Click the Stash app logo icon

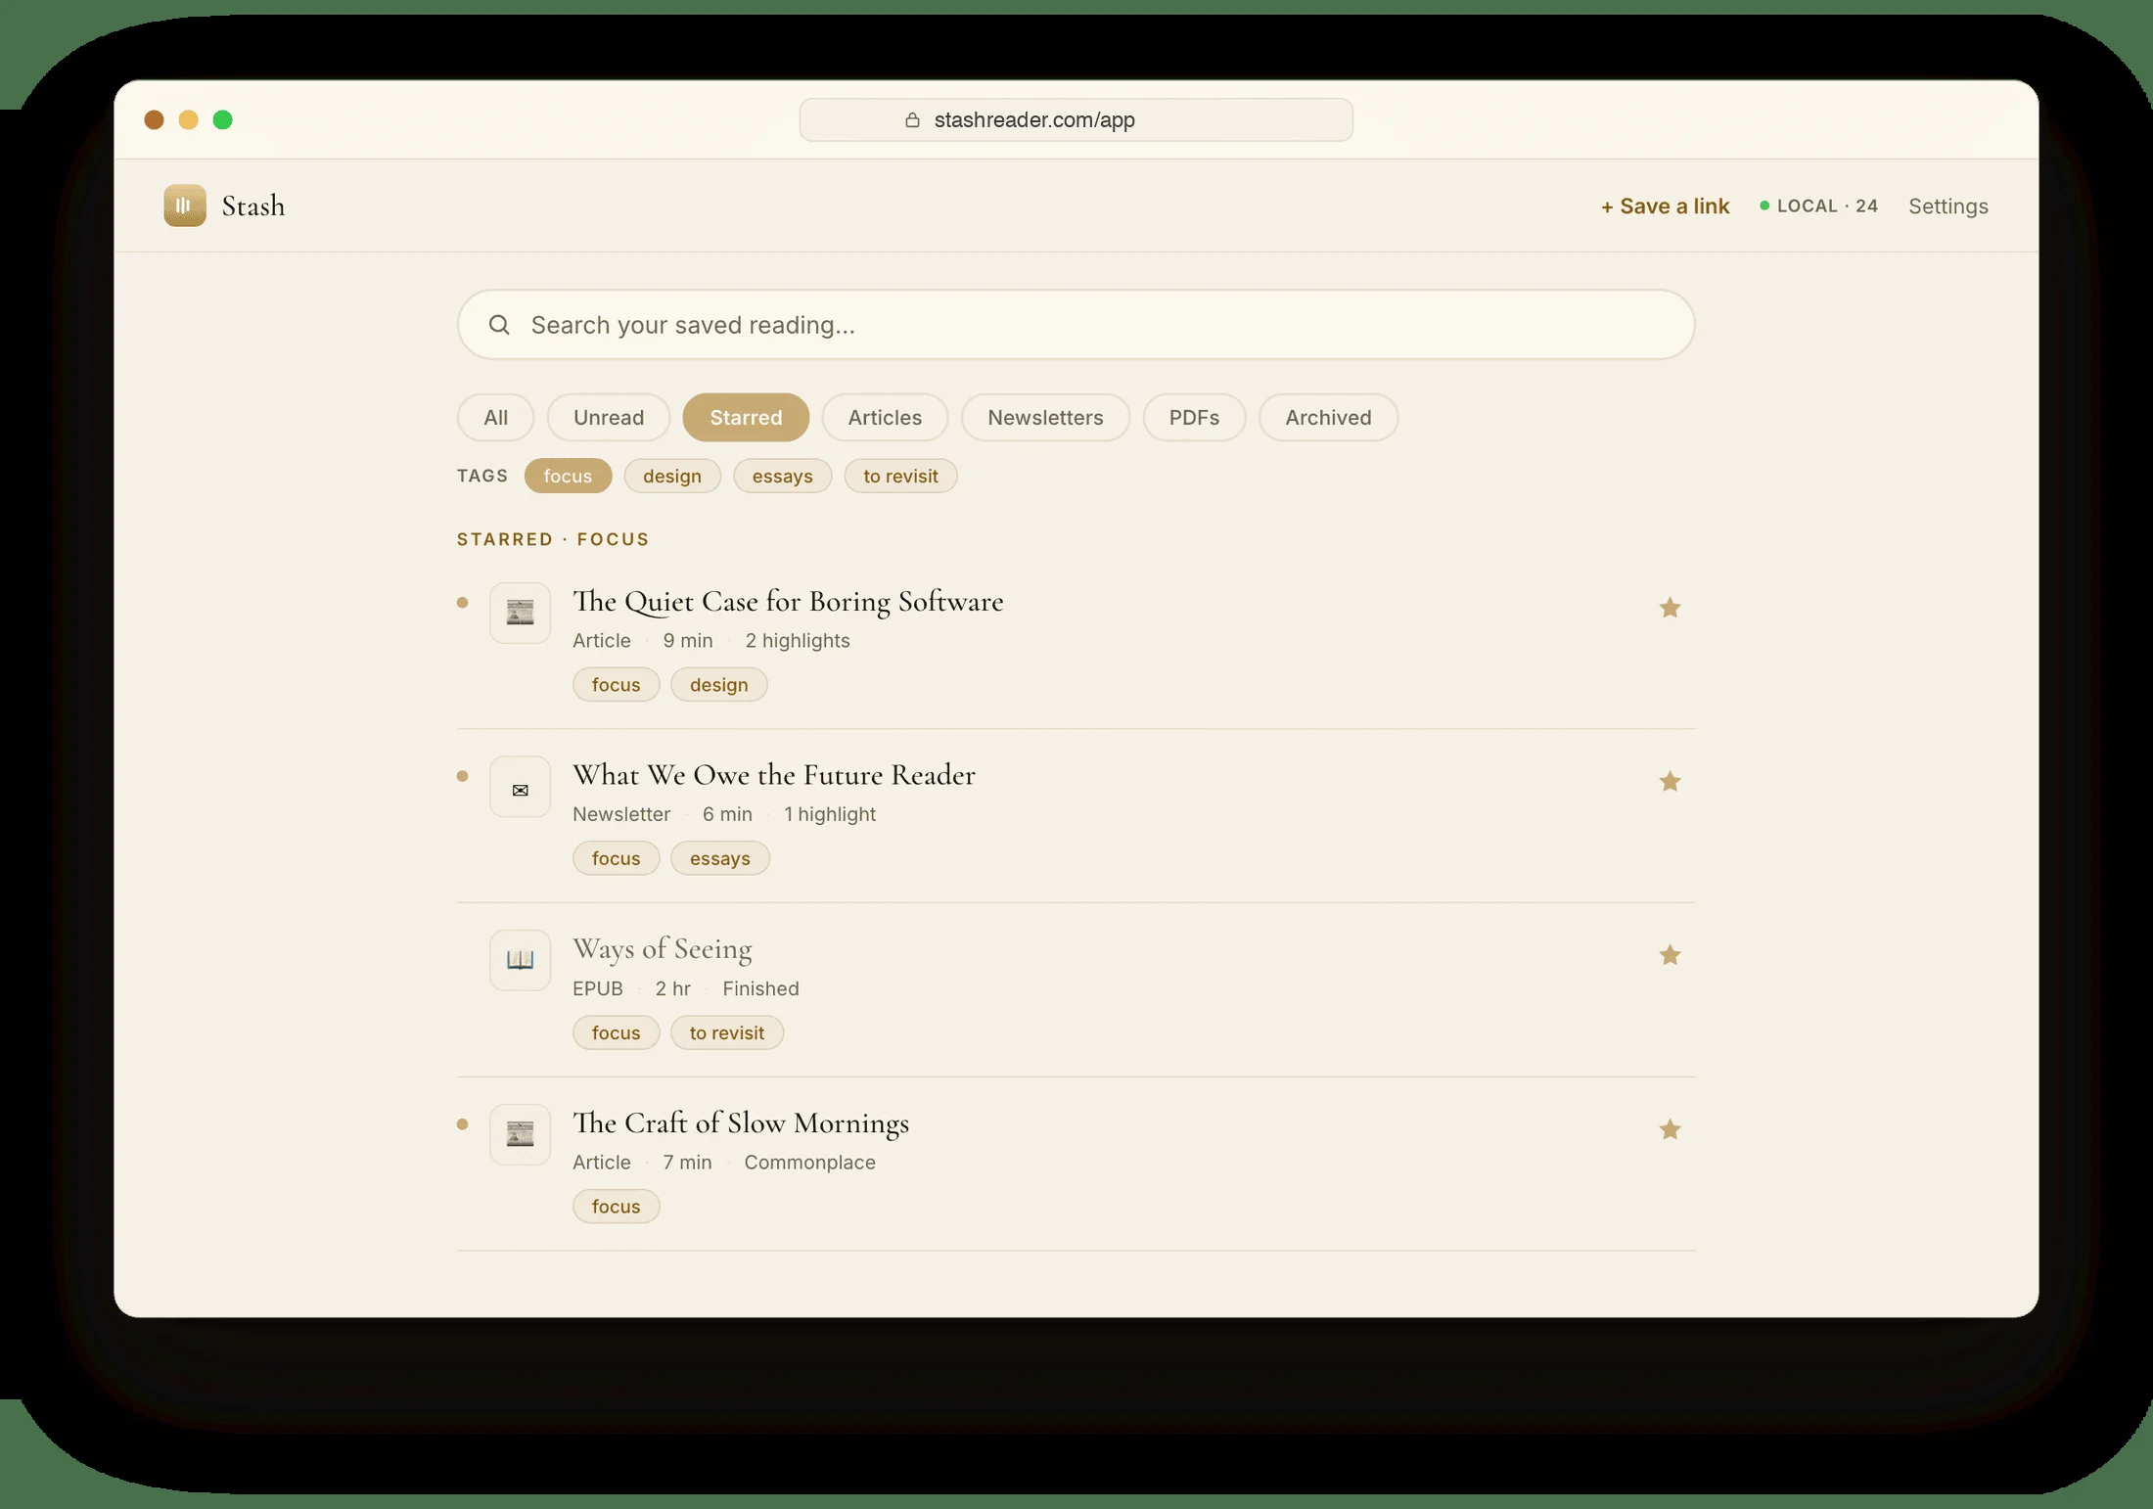pyautogui.click(x=185, y=206)
